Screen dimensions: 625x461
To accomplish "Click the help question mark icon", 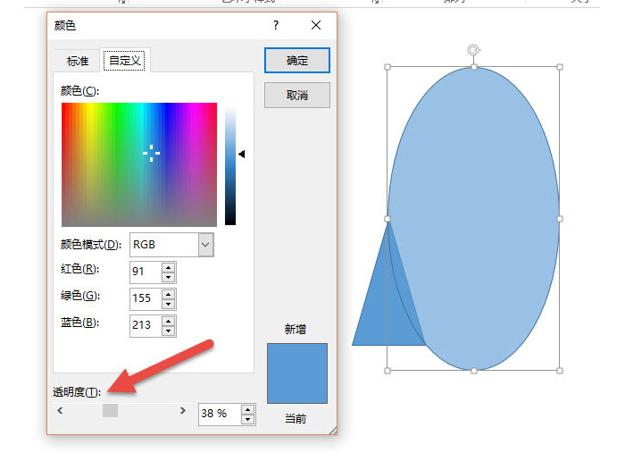I will 276,26.
